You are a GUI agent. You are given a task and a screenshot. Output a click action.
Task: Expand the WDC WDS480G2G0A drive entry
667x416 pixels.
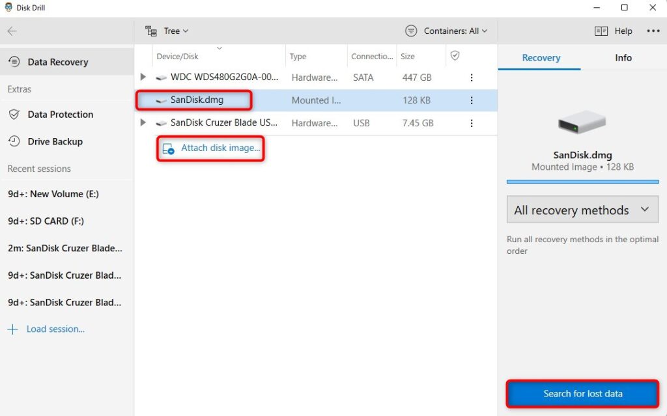pos(143,77)
